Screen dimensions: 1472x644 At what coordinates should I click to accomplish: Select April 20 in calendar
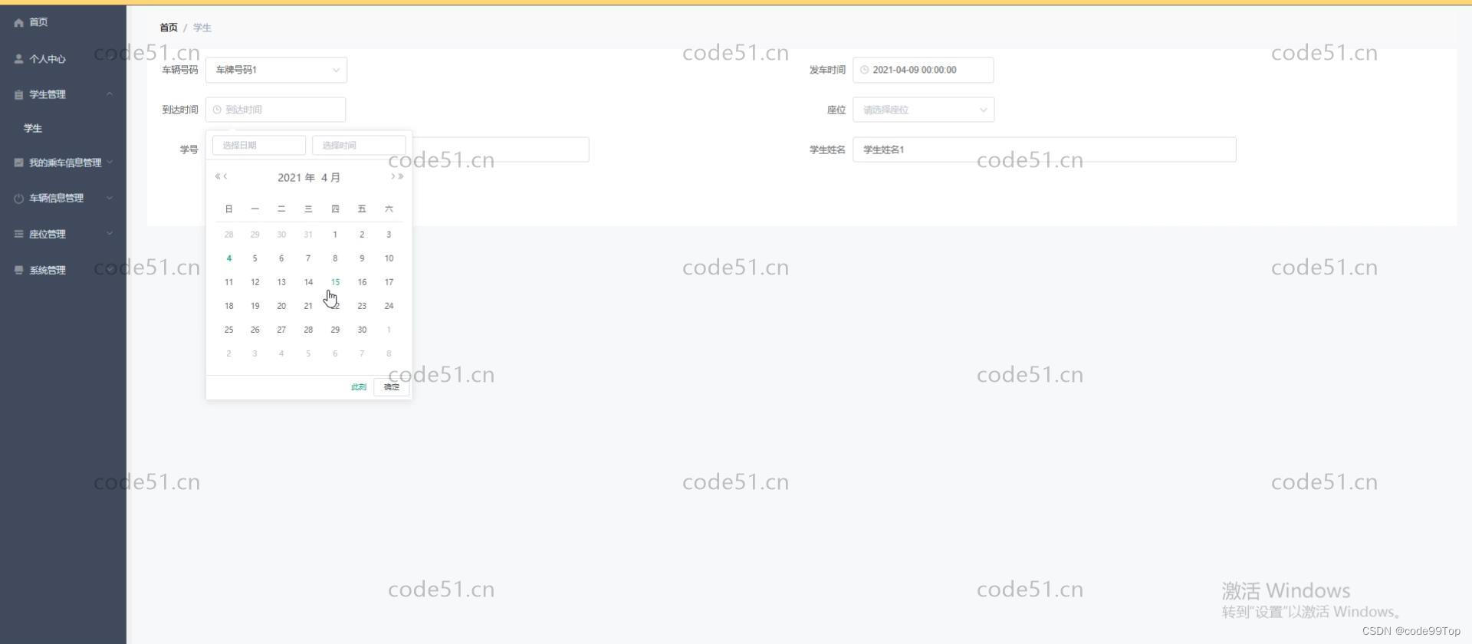281,306
